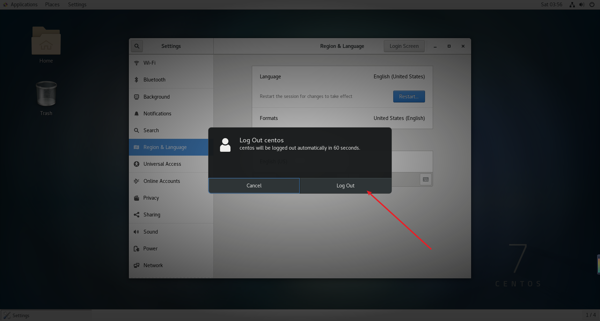
Task: Click the Search magnifier icon in sidebar
Action: coord(137,130)
